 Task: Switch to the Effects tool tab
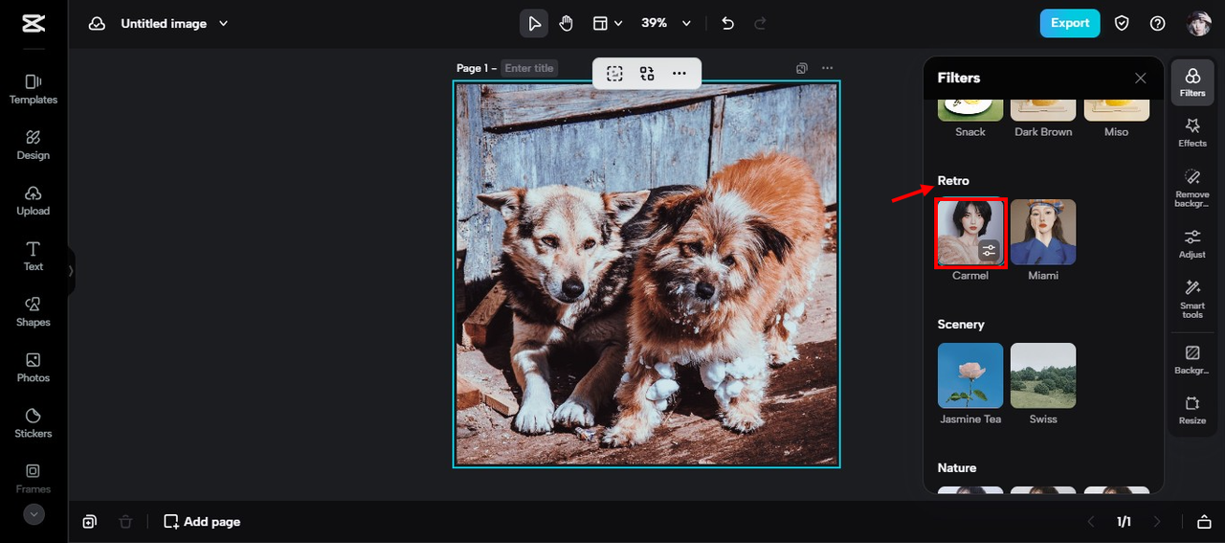click(1192, 132)
